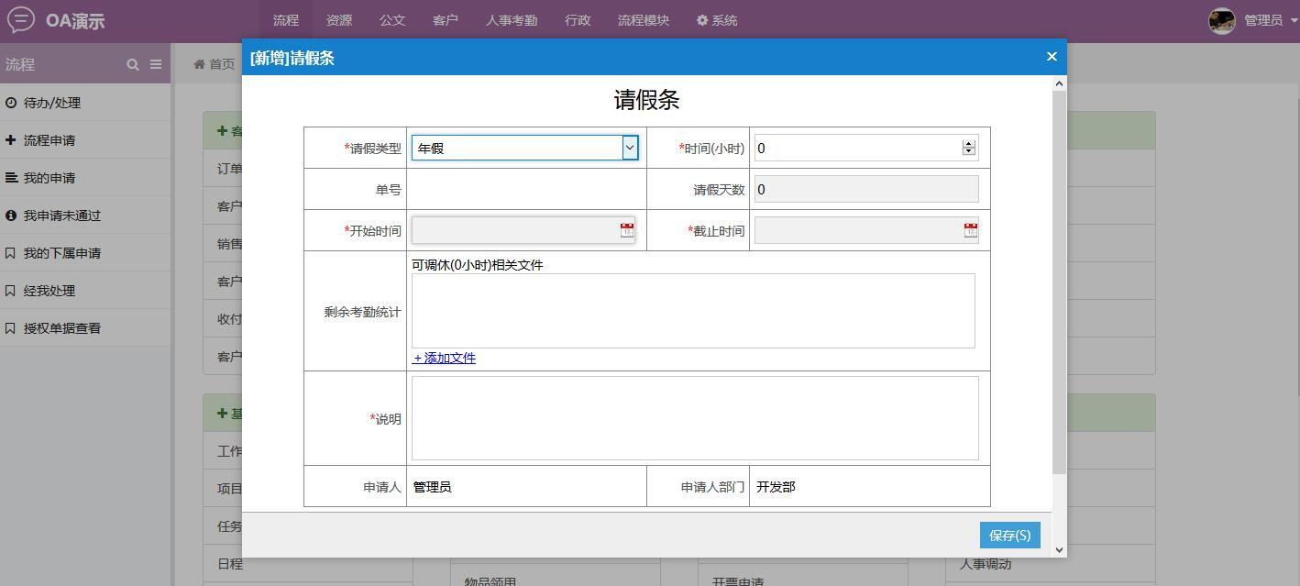The image size is (1300, 586).
Task: Open 流程申请 in sidebar
Action: [50, 140]
